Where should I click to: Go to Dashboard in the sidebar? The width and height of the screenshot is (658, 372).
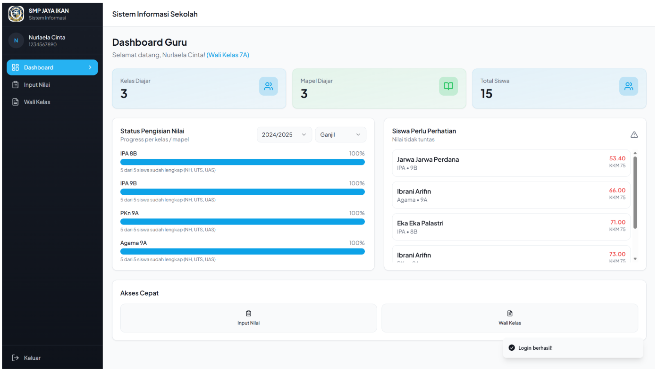(x=52, y=67)
